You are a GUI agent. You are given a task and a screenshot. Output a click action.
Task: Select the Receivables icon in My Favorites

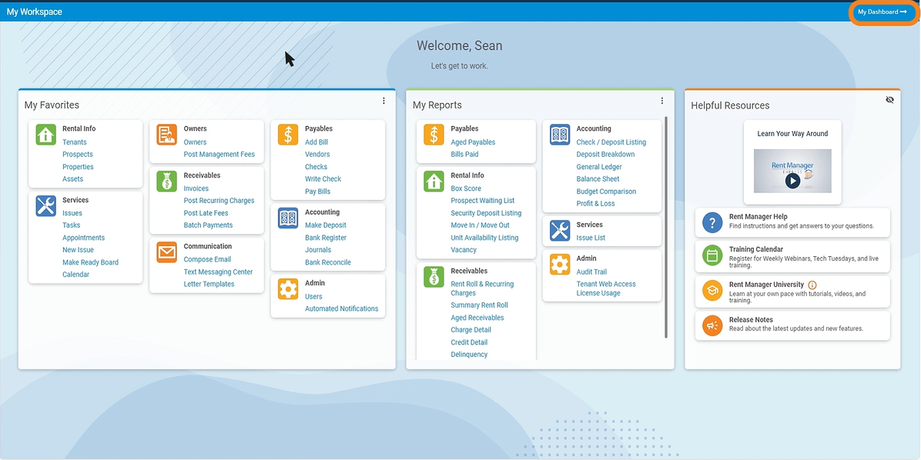pyautogui.click(x=166, y=180)
